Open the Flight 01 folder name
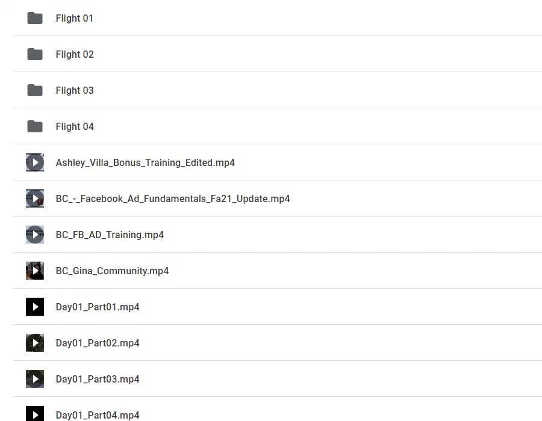This screenshot has width=542, height=421. (75, 18)
